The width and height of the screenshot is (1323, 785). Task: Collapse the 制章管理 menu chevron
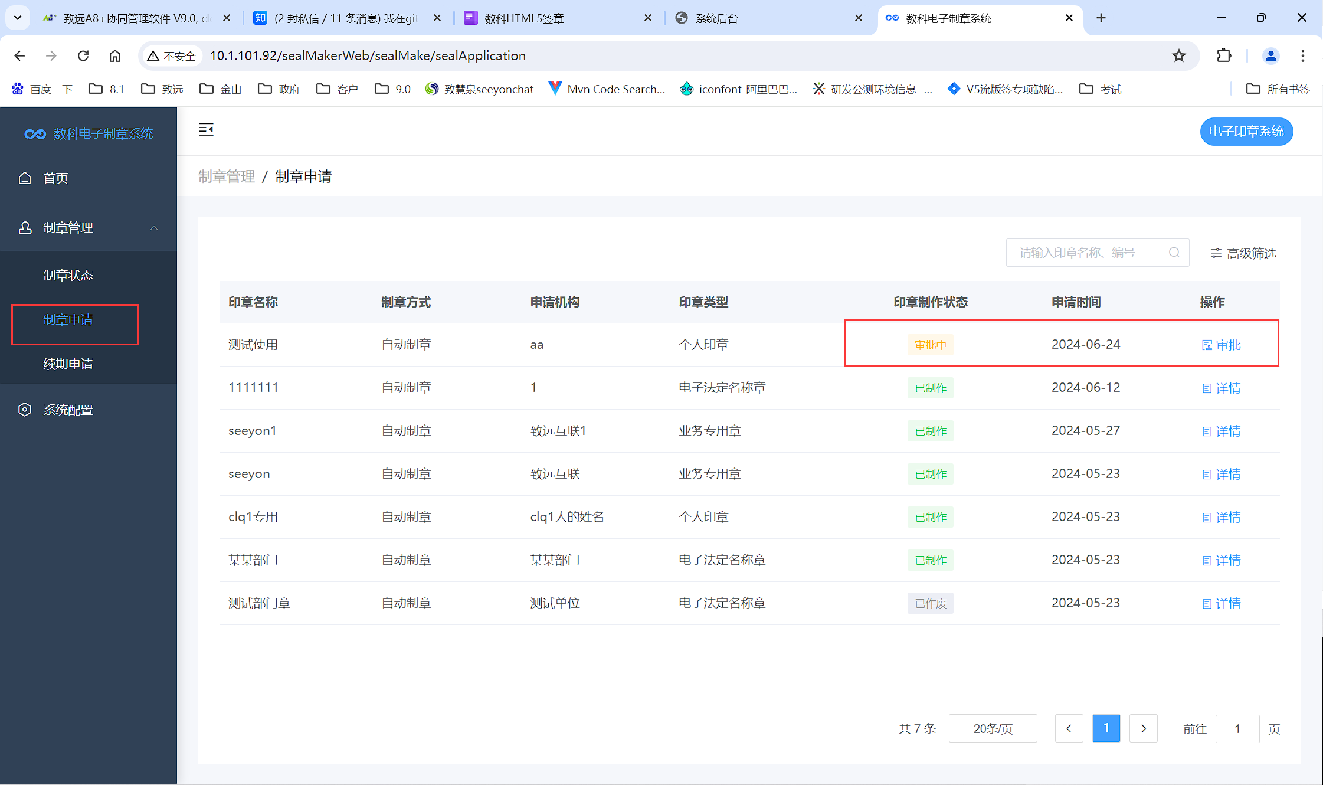[x=154, y=228]
